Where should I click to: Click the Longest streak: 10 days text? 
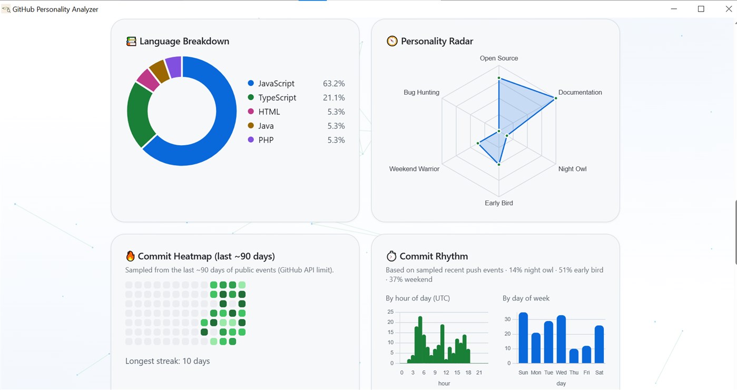168,361
